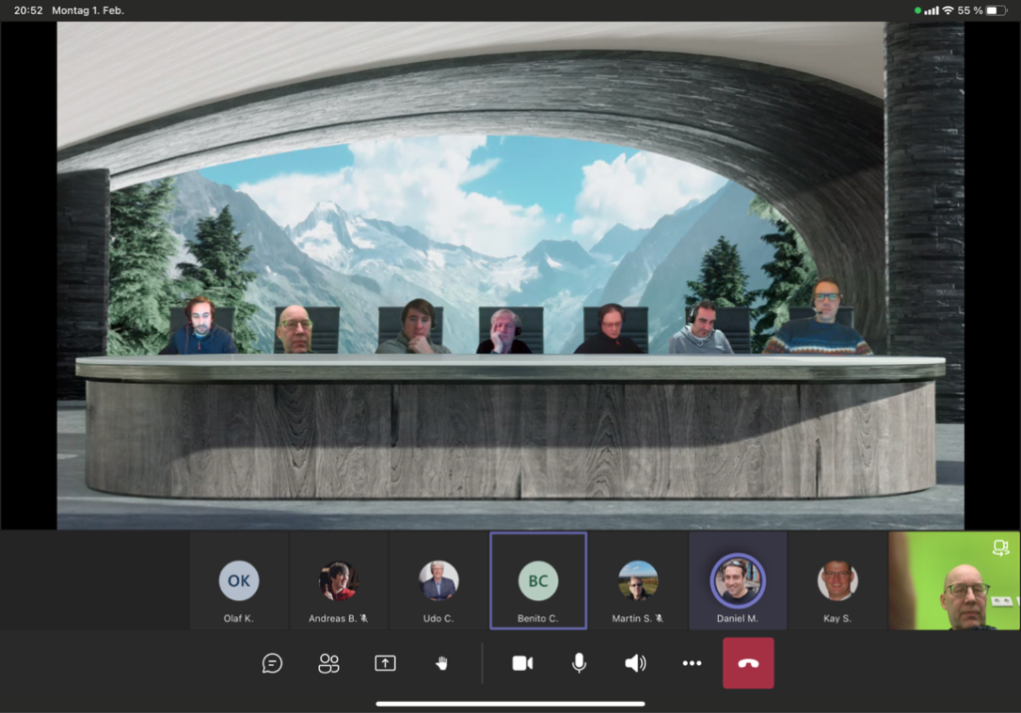
Task: Select Benito C. participant tile
Action: click(537, 580)
